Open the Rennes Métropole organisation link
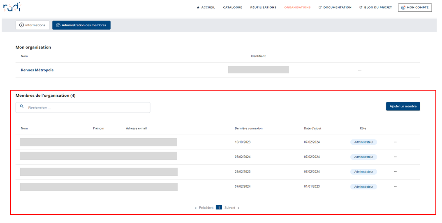Screen dimensions: 442x223 37,70
